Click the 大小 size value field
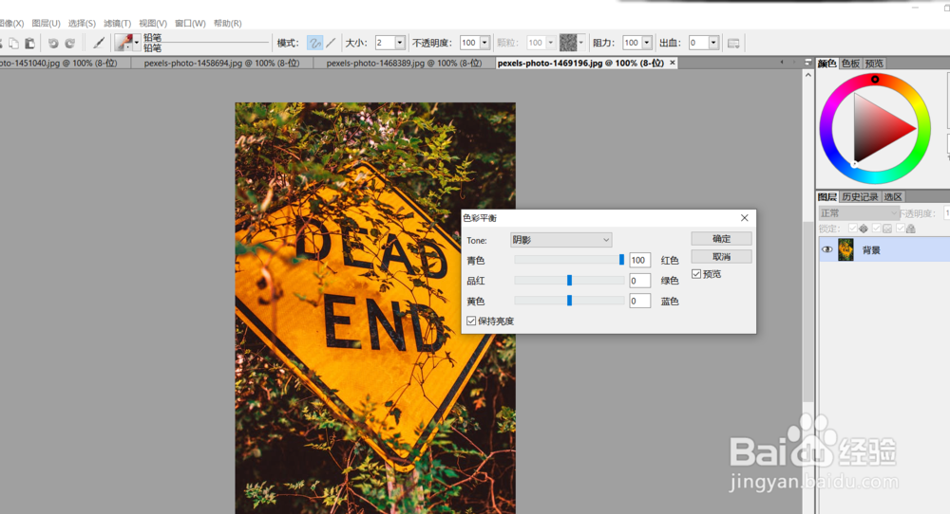 tap(385, 43)
